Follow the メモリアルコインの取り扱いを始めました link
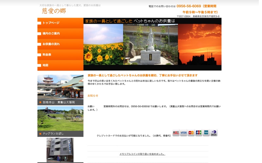262x163 pixels. coord(142,154)
